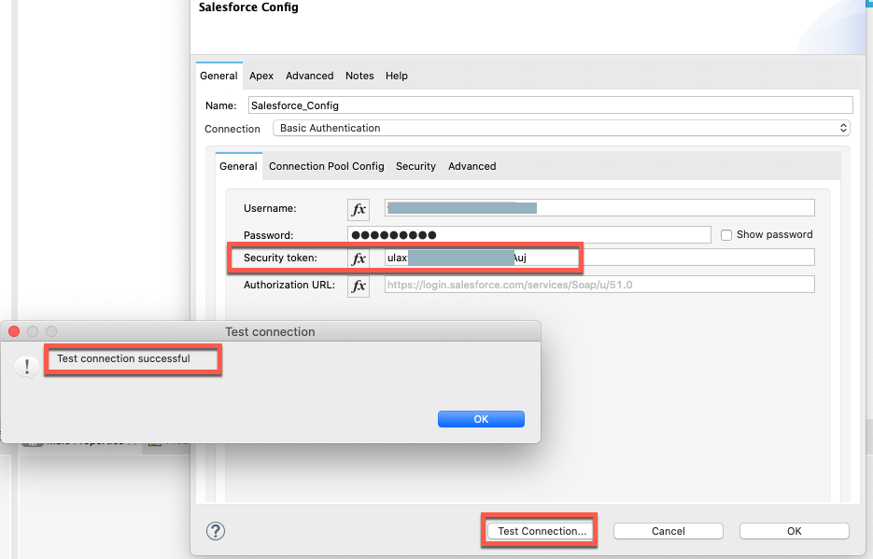873x559 pixels.
Task: Click the fx icon beside Security token
Action: tap(359, 259)
